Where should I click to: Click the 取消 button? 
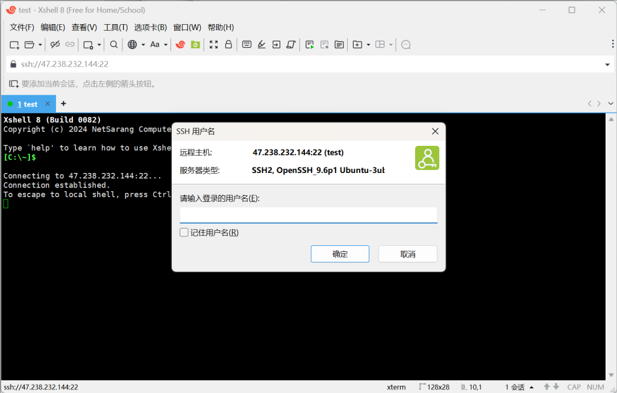[408, 254]
